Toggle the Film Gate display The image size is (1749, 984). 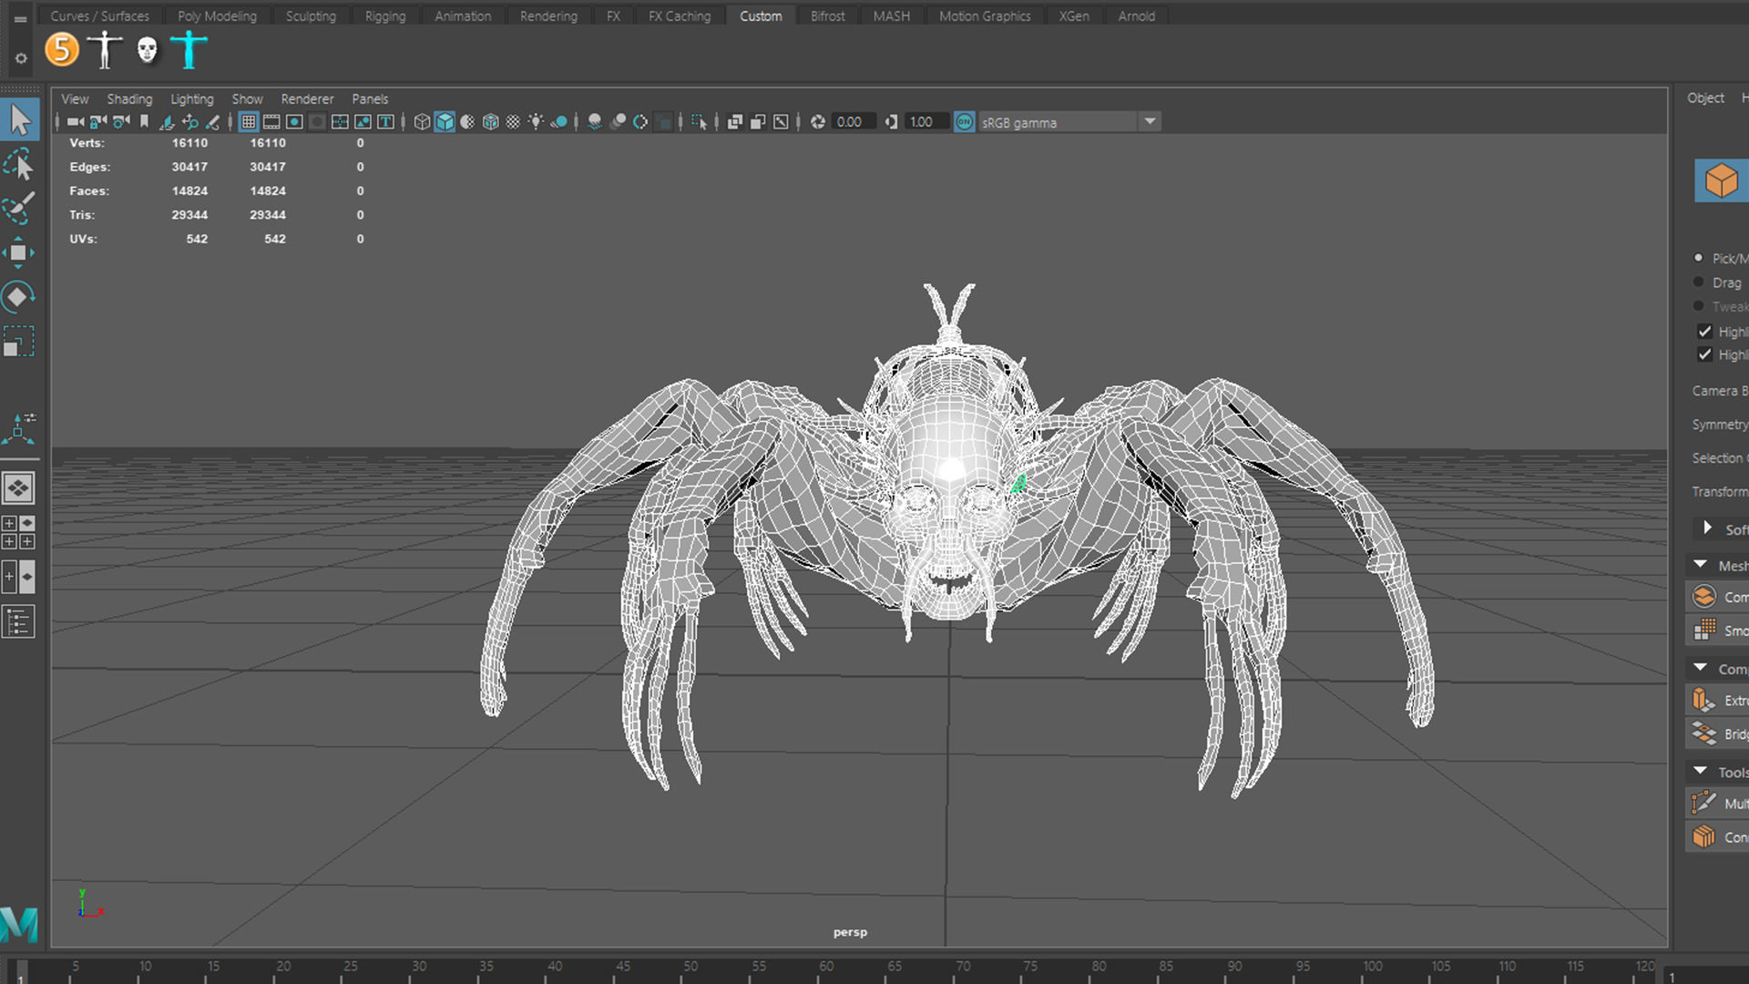[x=271, y=122]
